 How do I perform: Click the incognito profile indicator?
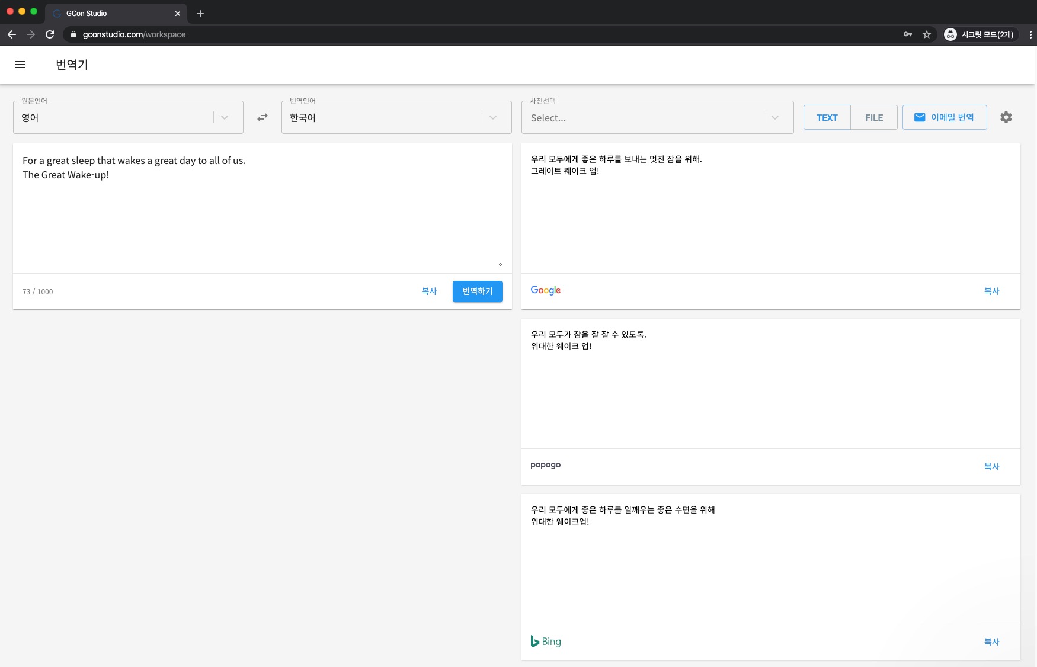click(x=981, y=34)
